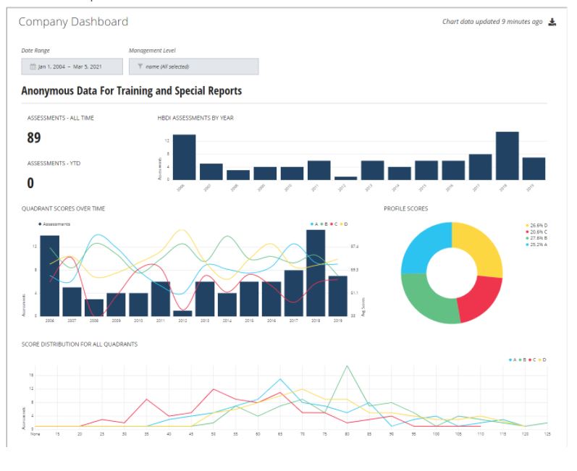Expand the Management Level filter dropdown
The width and height of the screenshot is (577, 471).
pos(193,67)
